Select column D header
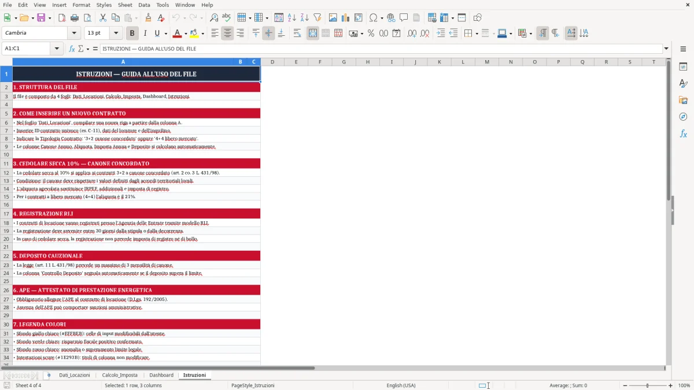Viewport: 694px width, 390px height. coord(272,62)
